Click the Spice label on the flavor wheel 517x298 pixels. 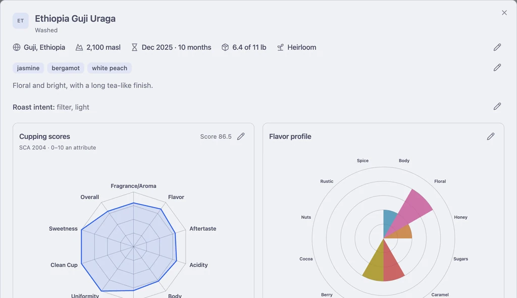[x=363, y=161]
